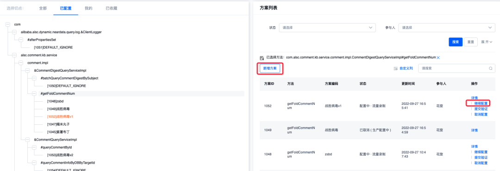Open 详情 for plan 1048
The width and height of the screenshot is (500, 171).
click(x=475, y=146)
